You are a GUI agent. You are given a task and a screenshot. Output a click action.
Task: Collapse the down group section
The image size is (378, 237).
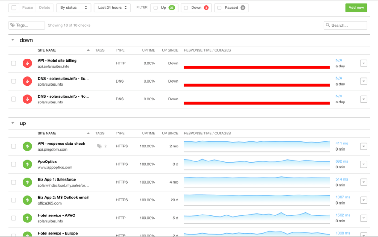tap(13, 40)
